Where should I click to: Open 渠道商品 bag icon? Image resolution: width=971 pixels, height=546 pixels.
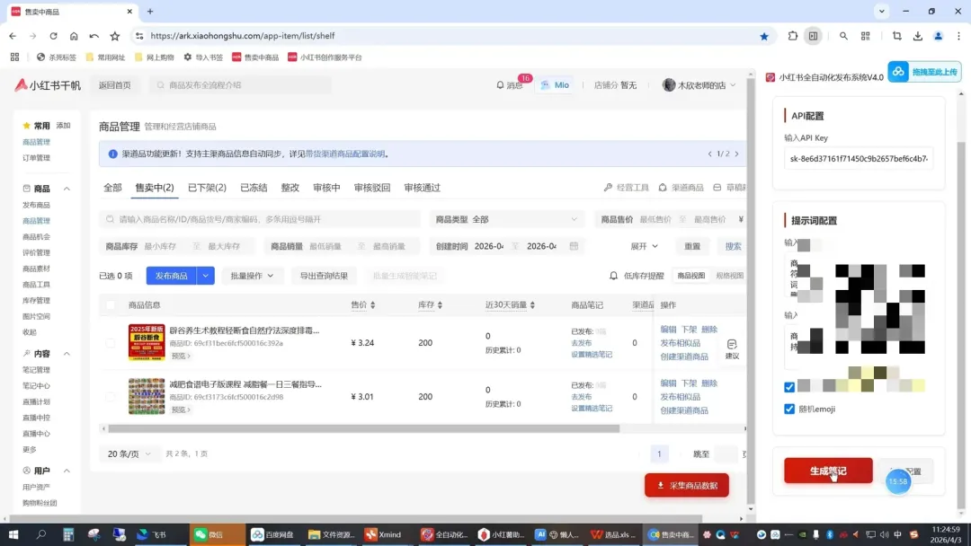[663, 188]
